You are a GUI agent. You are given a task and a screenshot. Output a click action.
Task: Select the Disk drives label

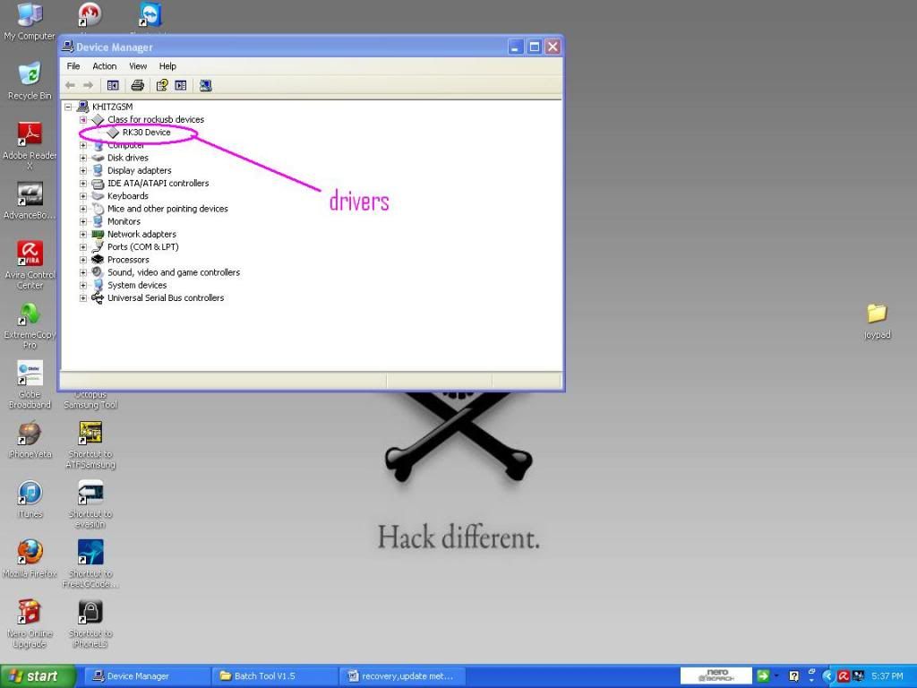(128, 158)
